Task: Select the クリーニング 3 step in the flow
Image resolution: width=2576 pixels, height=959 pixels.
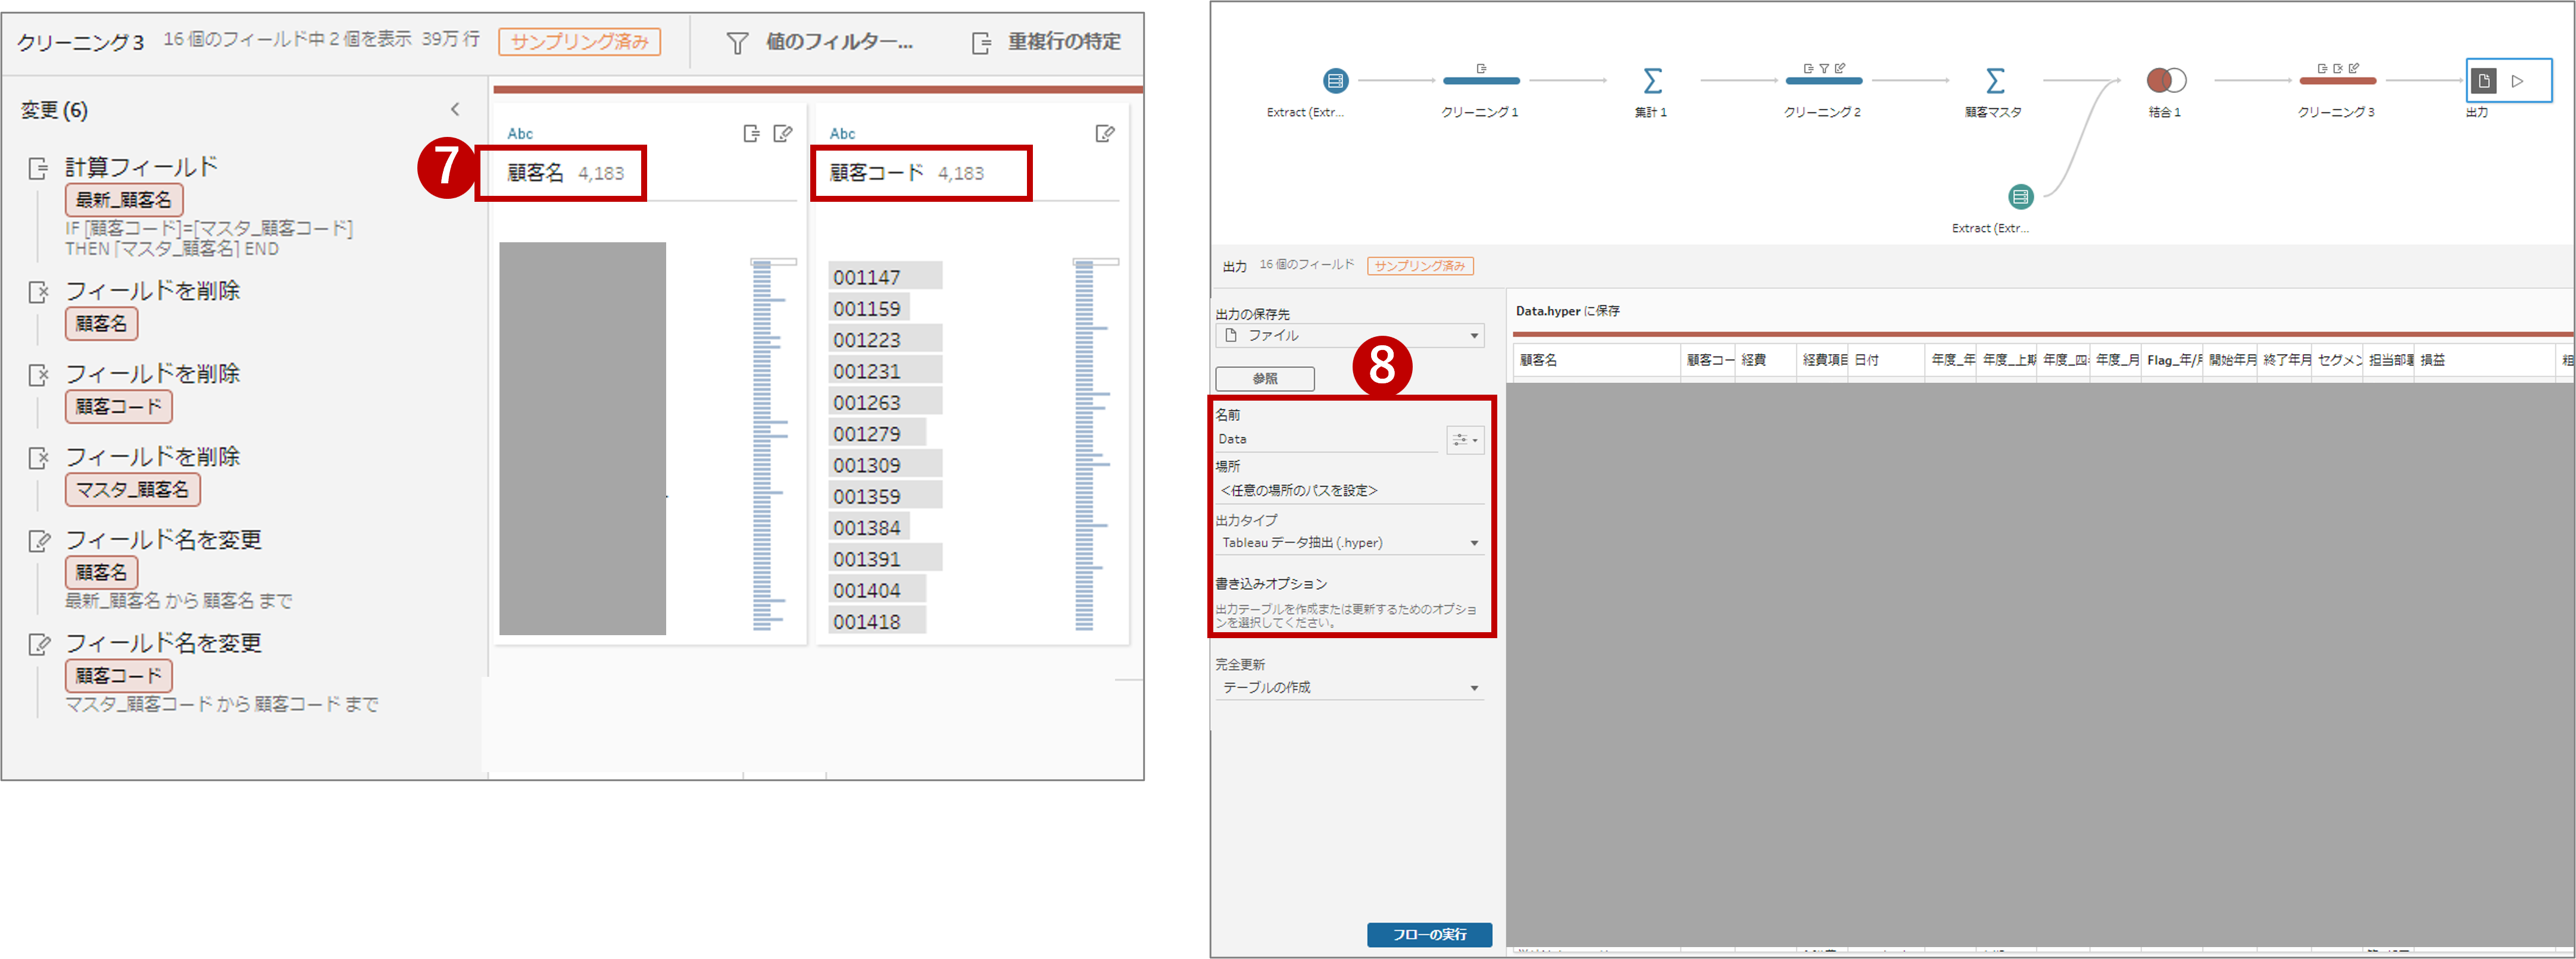Action: click(2337, 80)
